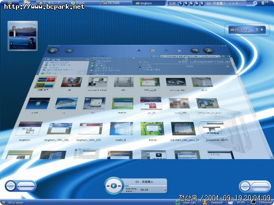Click the play button in the bottom music widget
The width and height of the screenshot is (274, 205).
click(113, 186)
